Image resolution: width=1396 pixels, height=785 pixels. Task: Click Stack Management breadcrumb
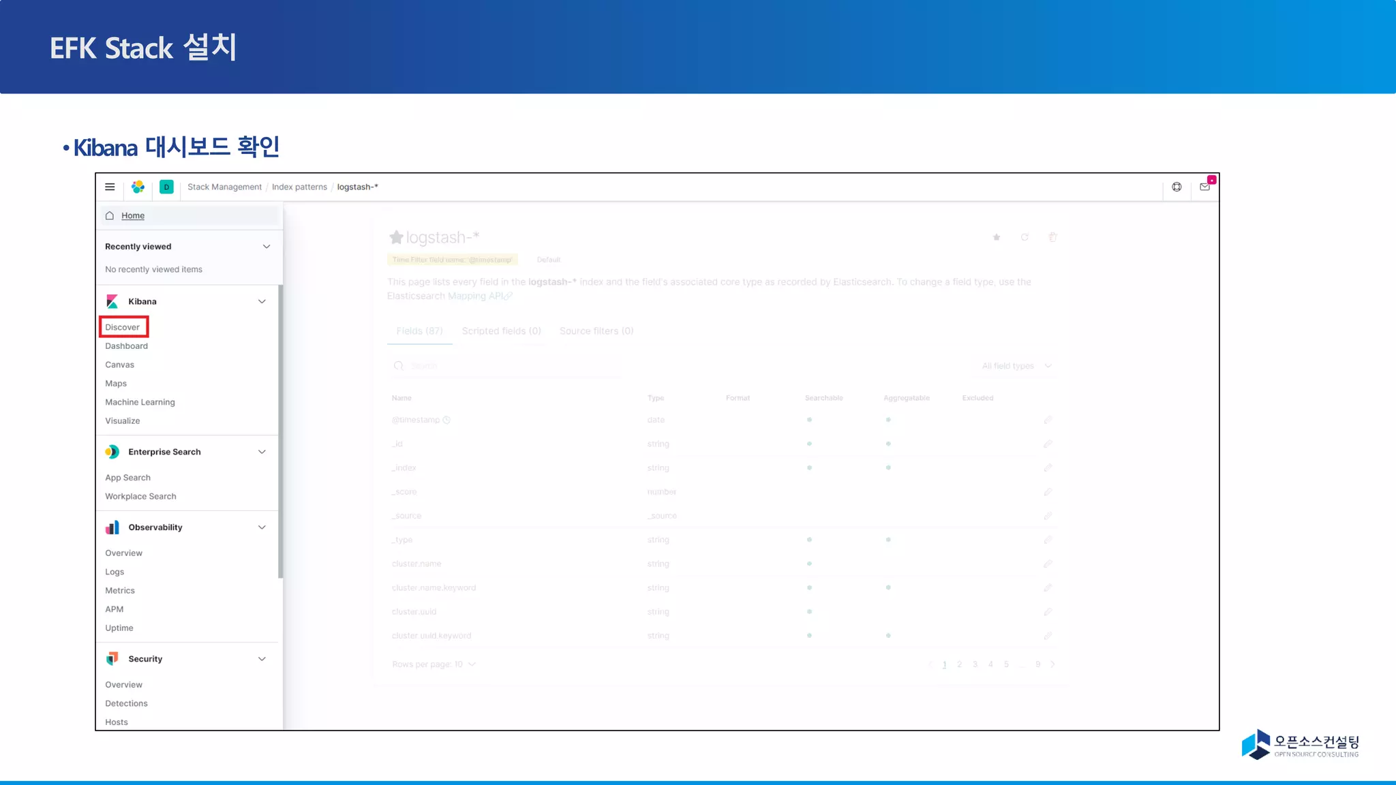[224, 187]
